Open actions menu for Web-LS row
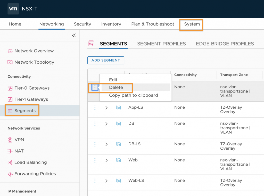Image resolution: width=264 pixels, height=196 pixels. pyautogui.click(x=95, y=181)
